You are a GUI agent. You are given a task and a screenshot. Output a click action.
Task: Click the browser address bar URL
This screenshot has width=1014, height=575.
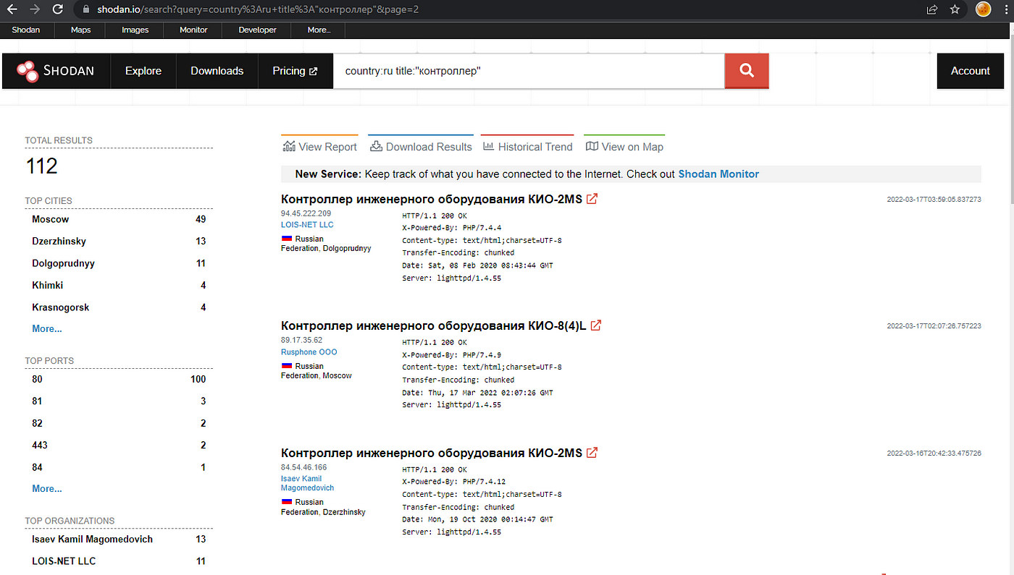pos(258,10)
